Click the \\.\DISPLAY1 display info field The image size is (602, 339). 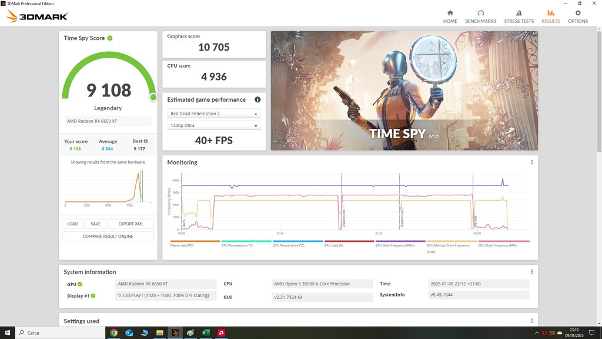[166, 295]
